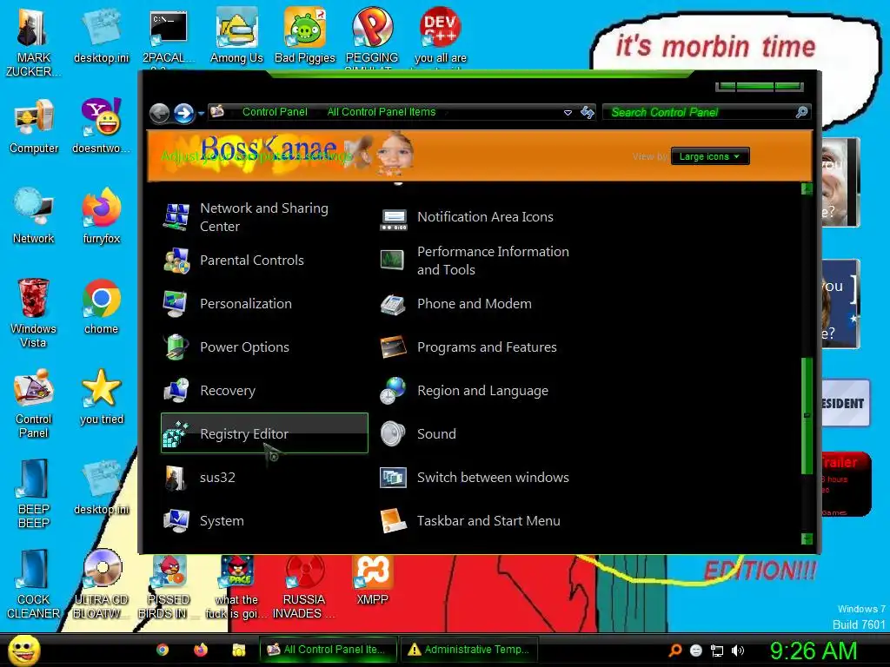The width and height of the screenshot is (890, 667).
Task: Click the 9:26 AM clock
Action: click(x=814, y=650)
